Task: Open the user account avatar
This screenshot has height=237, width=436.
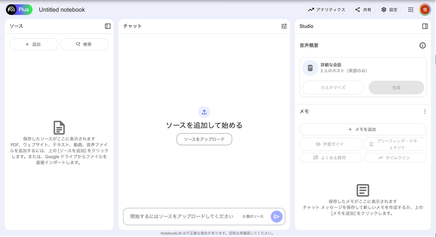Action: click(425, 9)
